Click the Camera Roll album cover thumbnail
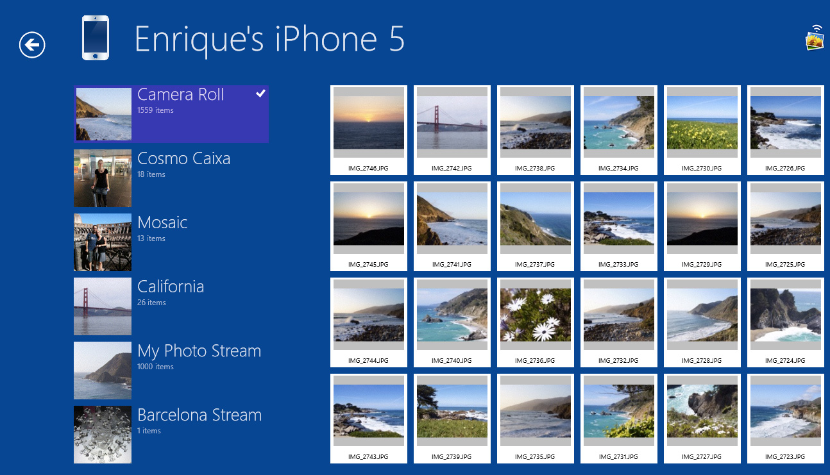Screen dimensions: 830x475 point(104,114)
